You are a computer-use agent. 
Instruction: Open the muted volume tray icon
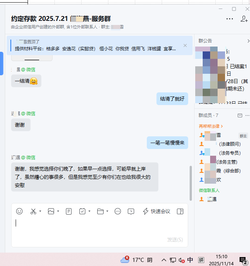(x=182, y=260)
